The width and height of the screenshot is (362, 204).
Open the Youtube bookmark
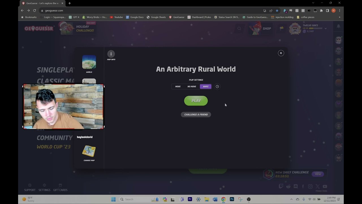[x=116, y=17]
